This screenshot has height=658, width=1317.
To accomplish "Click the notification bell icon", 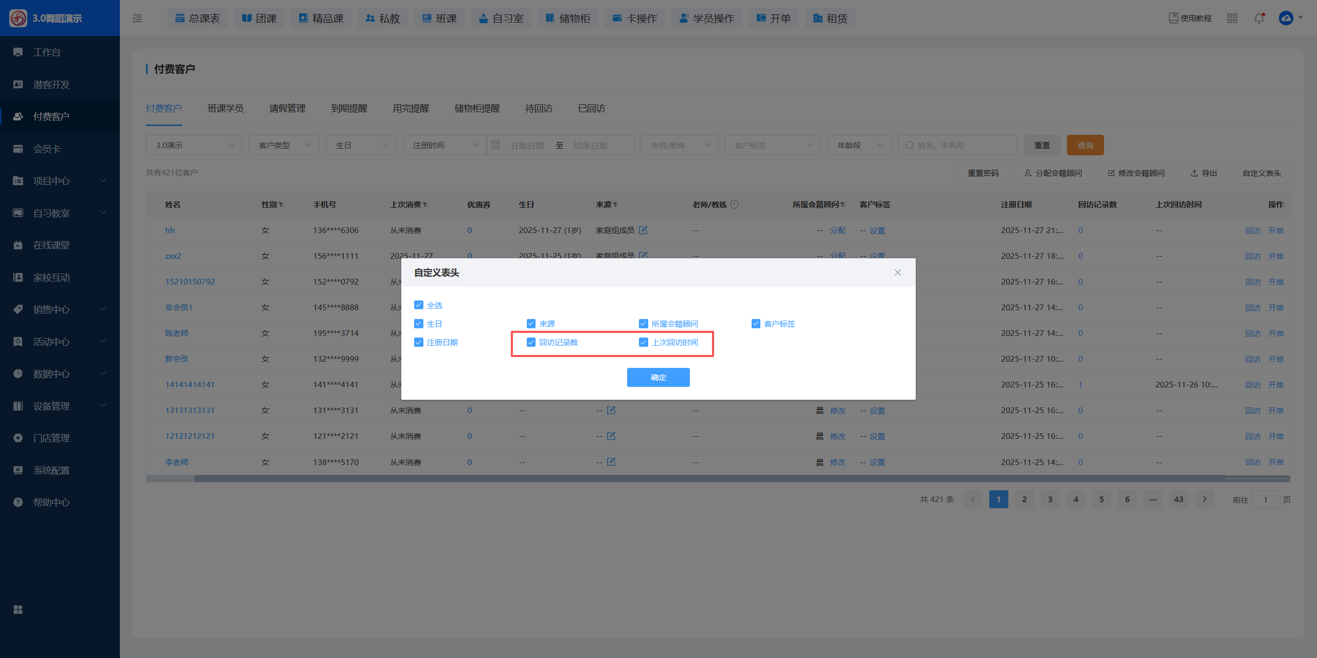I will 1259,19.
